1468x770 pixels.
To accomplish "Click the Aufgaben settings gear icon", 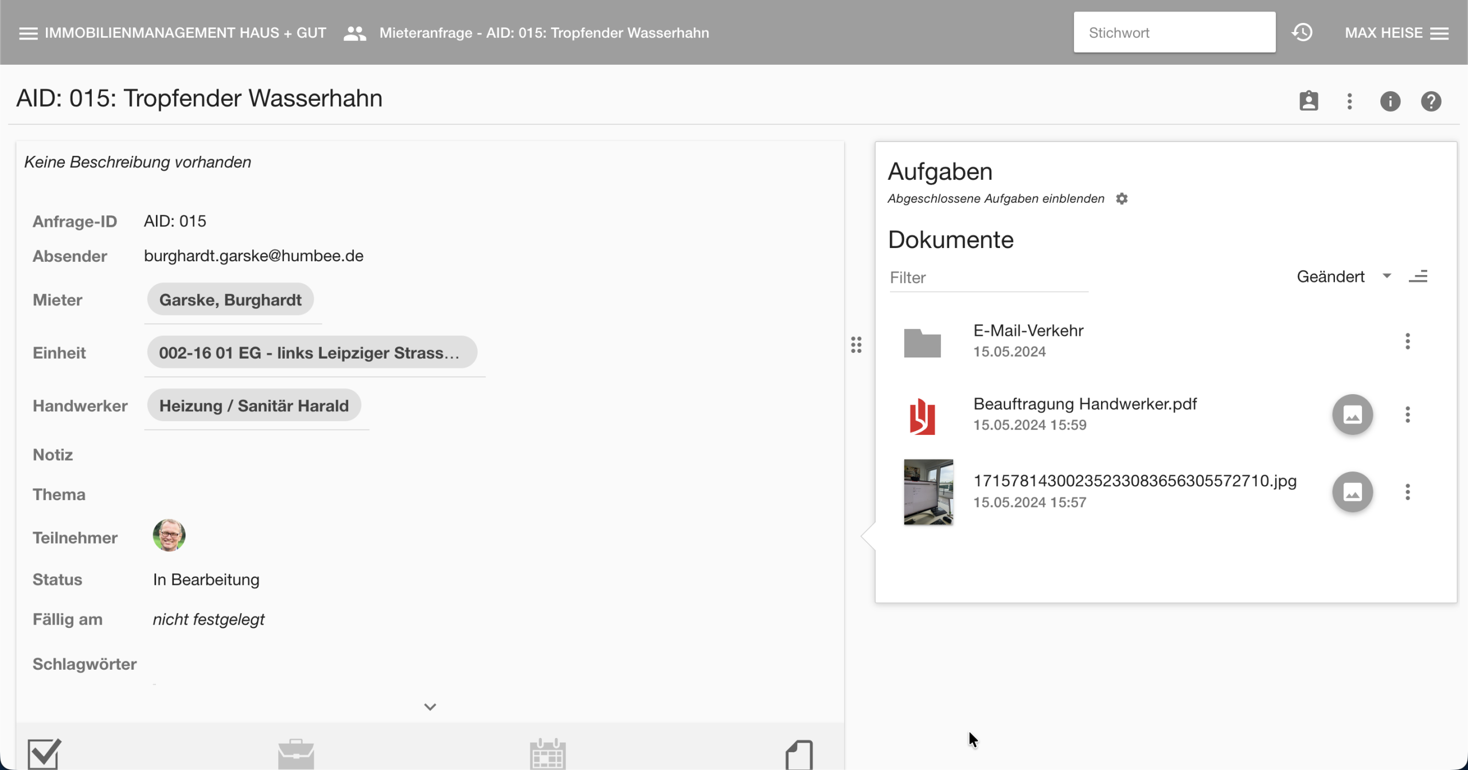I will click(1122, 199).
